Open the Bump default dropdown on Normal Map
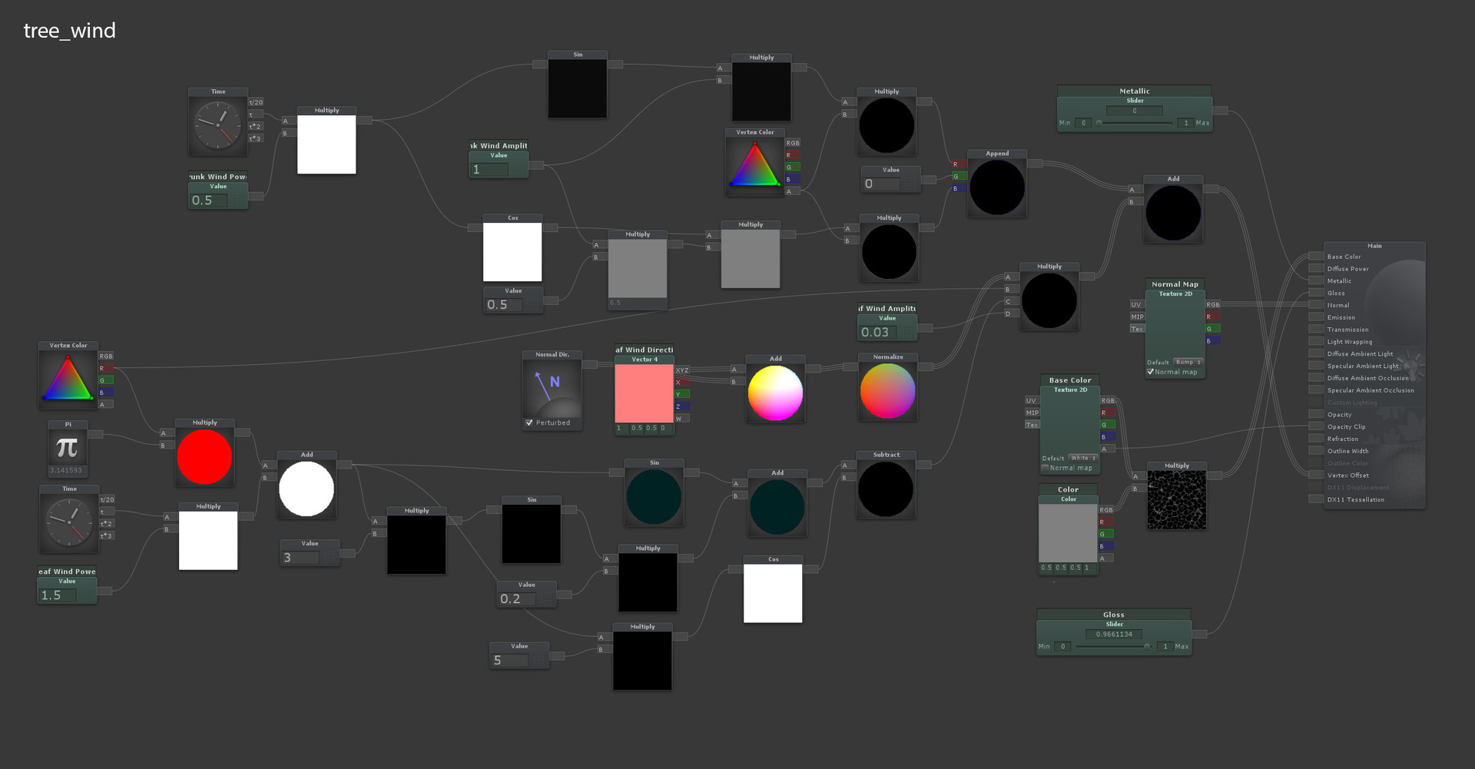The height and width of the screenshot is (769, 1475). (1187, 362)
